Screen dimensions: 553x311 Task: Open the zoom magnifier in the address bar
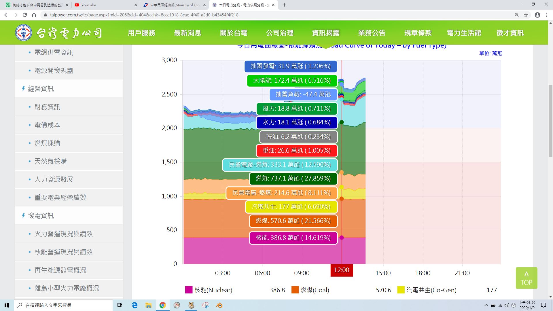click(517, 15)
